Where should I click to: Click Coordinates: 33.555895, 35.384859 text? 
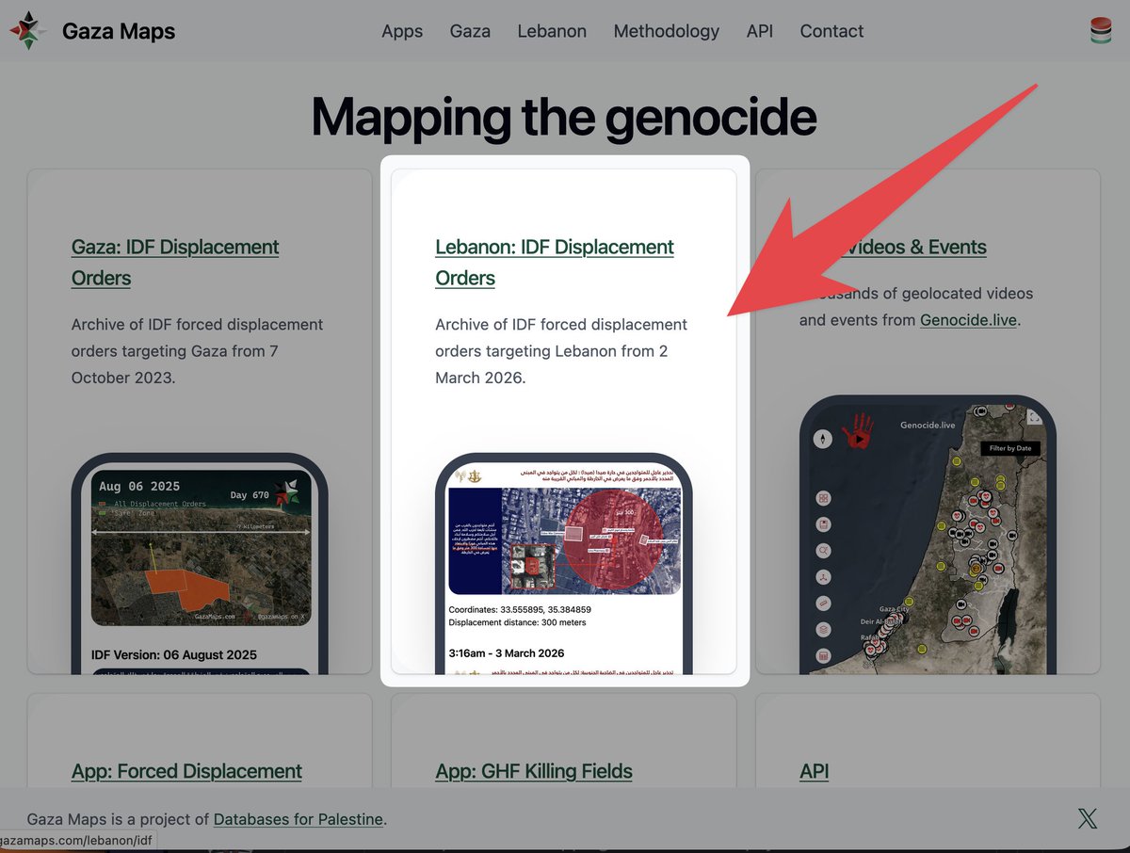[x=520, y=609]
